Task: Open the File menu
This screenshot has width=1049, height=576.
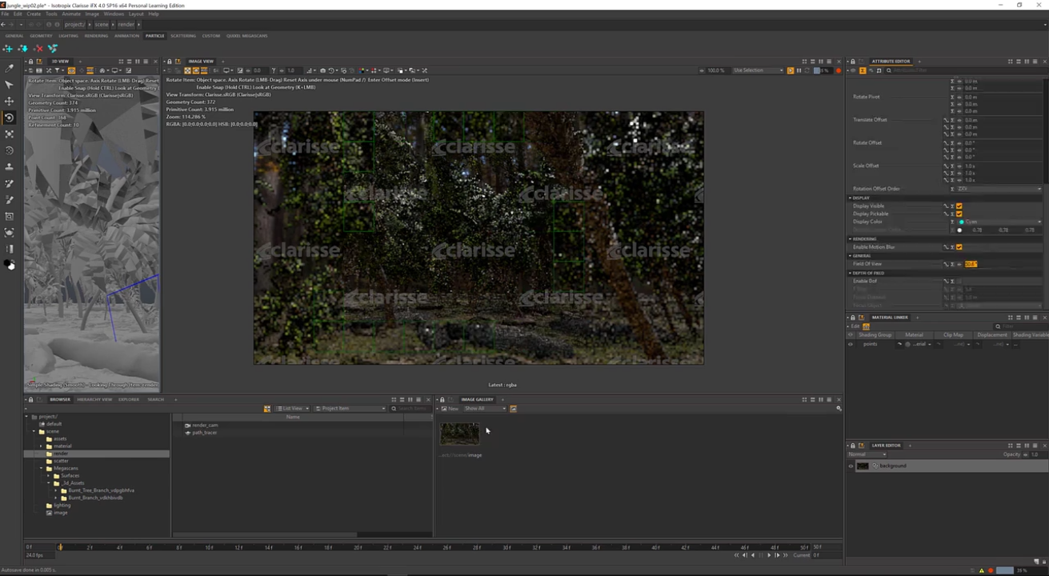Action: pos(6,14)
